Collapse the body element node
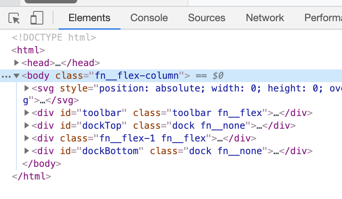The image size is (342, 199). 17,76
